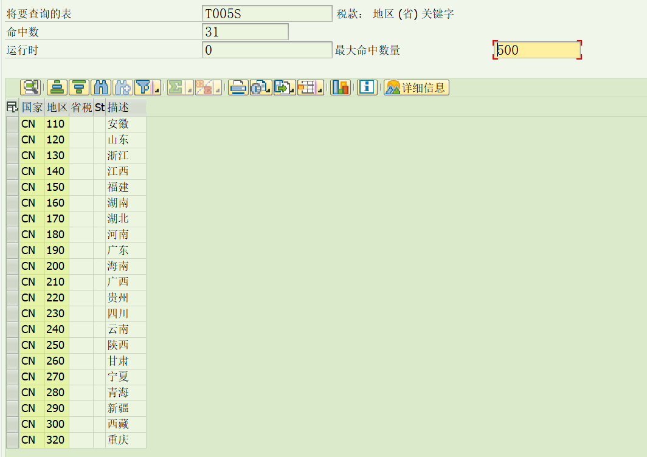This screenshot has height=457, width=647.
Task: Click the Information icon
Action: 367,87
